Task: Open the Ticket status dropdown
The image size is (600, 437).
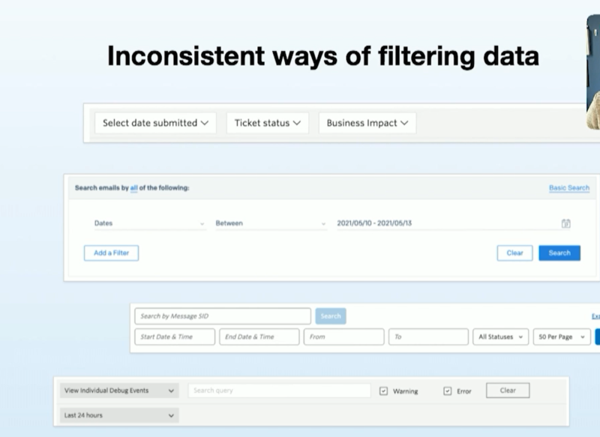Action: pos(267,123)
